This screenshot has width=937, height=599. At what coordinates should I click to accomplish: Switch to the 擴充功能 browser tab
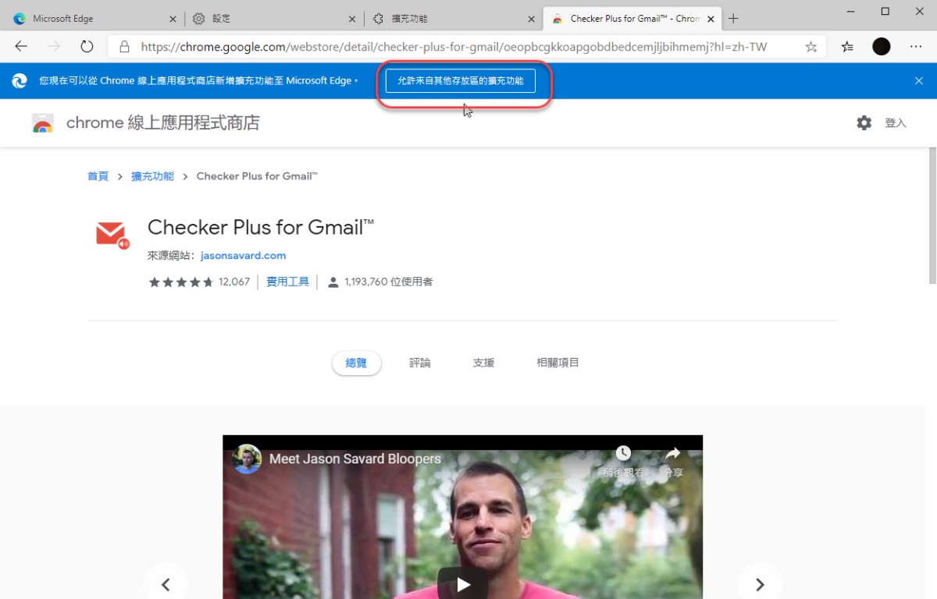(454, 19)
